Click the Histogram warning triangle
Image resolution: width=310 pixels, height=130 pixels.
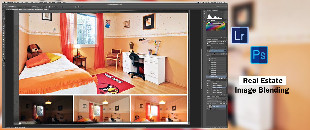tap(223, 13)
